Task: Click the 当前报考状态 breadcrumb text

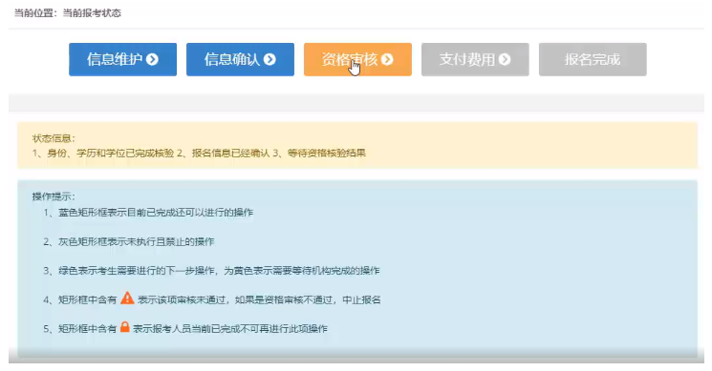Action: coord(92,13)
